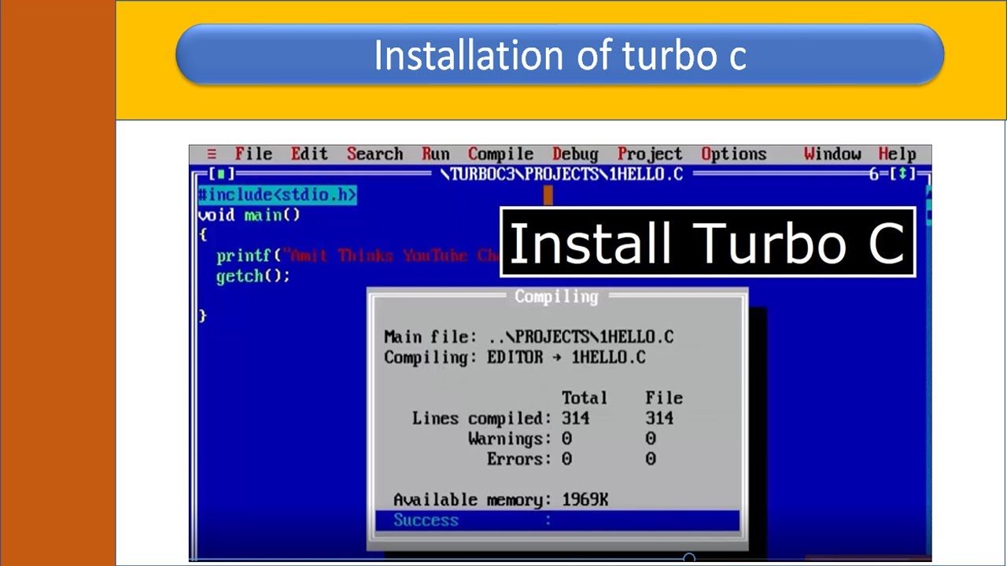Click the Lines compiled total value 314
1007x566 pixels.
pos(576,418)
